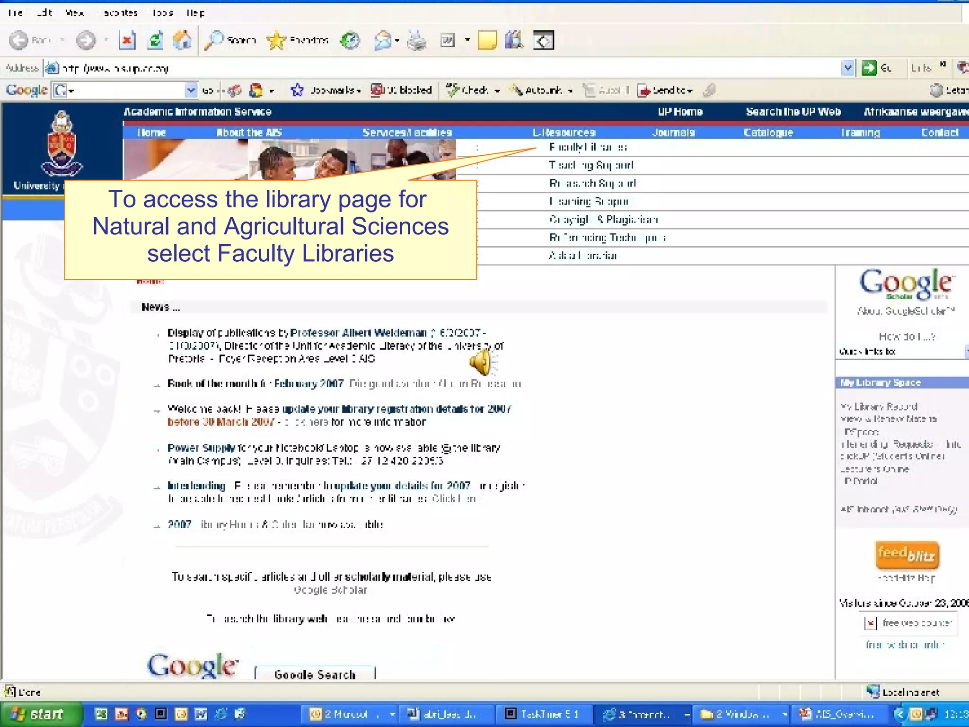Open the address bar dropdown arrow
The image size is (969, 727).
tap(848, 68)
